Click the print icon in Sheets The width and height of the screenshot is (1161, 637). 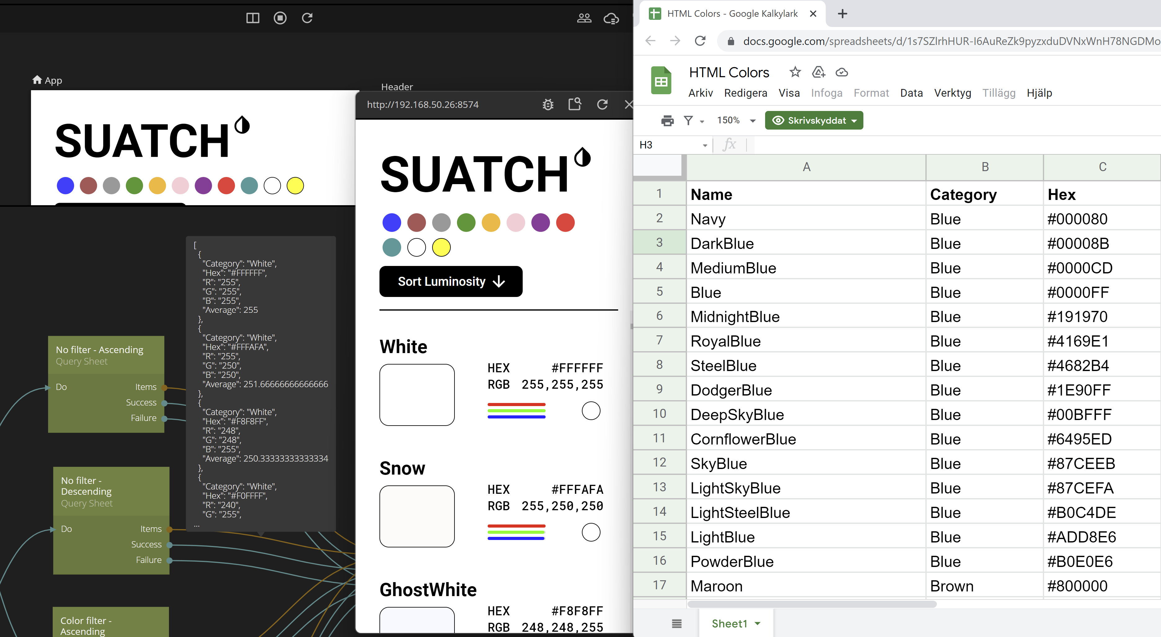click(667, 121)
